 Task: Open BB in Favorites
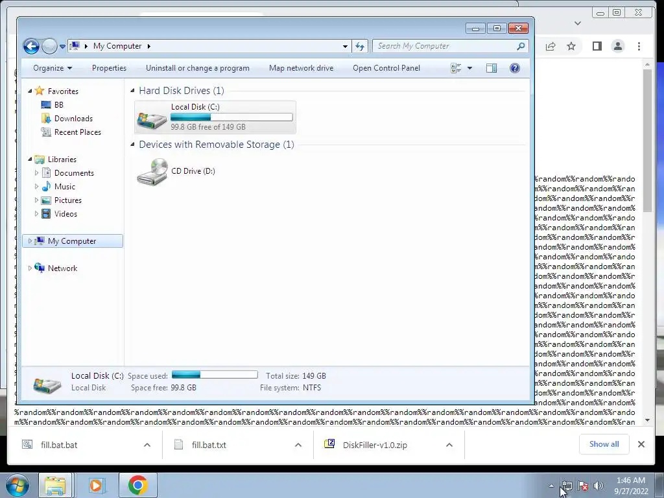pyautogui.click(x=59, y=104)
